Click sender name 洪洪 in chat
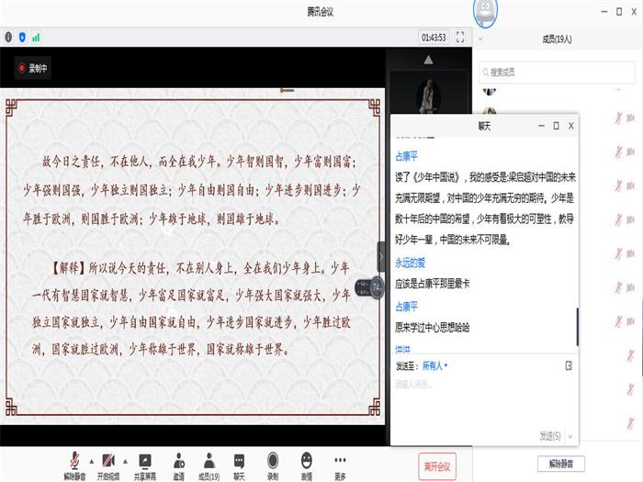The height and width of the screenshot is (482, 643). [402, 349]
